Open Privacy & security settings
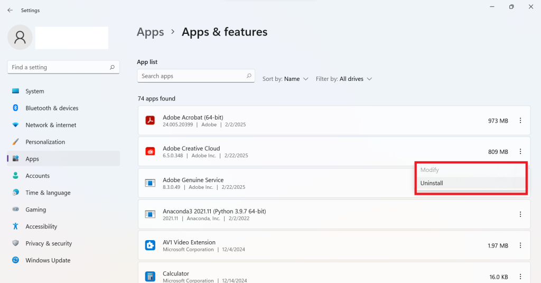The height and width of the screenshot is (283, 541). 63,244
